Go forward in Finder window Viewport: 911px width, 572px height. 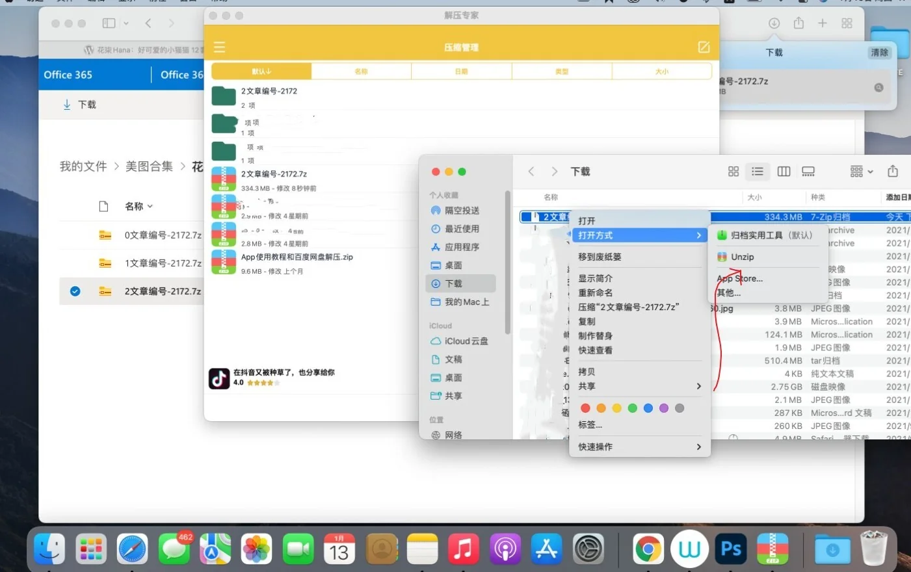coord(554,172)
